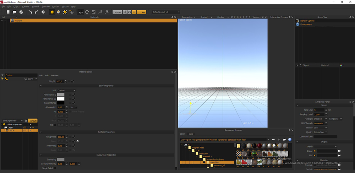Enable the Weight texture checkbox
This screenshot has height=173, width=355.
pos(69,81)
